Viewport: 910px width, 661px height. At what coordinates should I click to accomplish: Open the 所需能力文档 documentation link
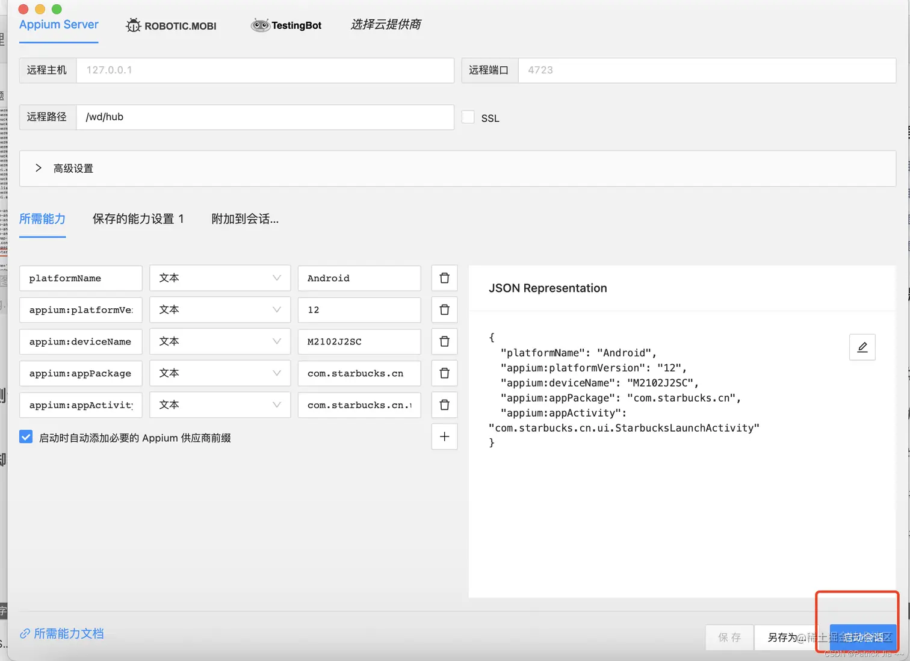point(69,633)
